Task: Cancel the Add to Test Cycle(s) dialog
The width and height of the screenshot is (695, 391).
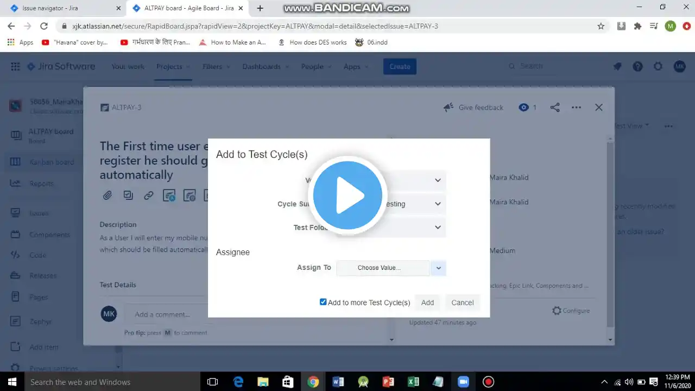Action: [463, 302]
